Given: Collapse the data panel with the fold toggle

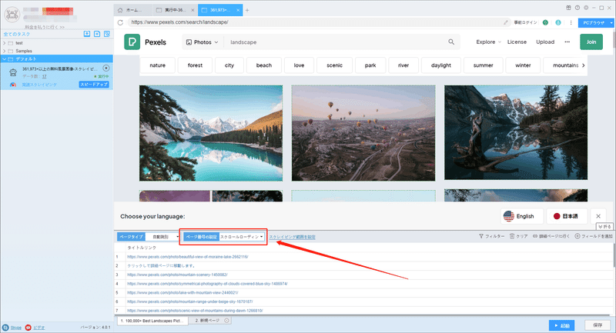Looking at the screenshot, I should pos(604,227).
